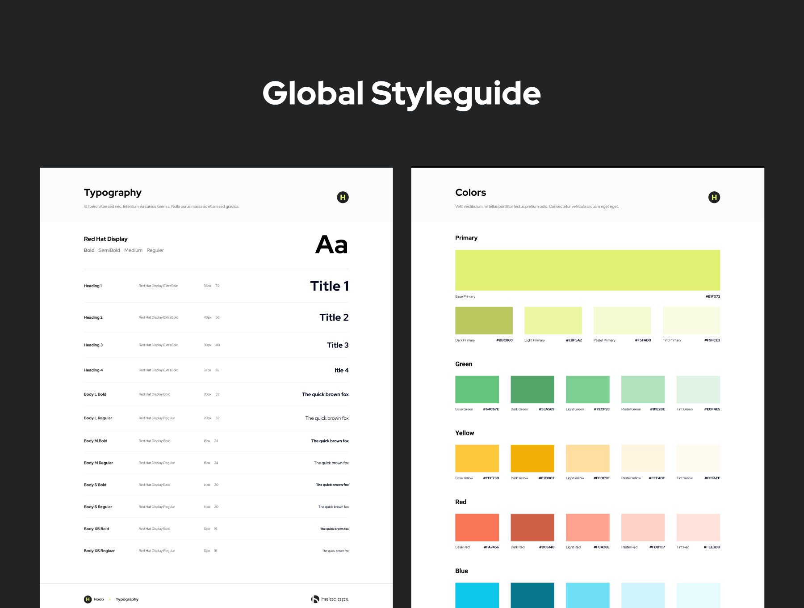
Task: Click the Global Styleguide title
Action: click(402, 93)
